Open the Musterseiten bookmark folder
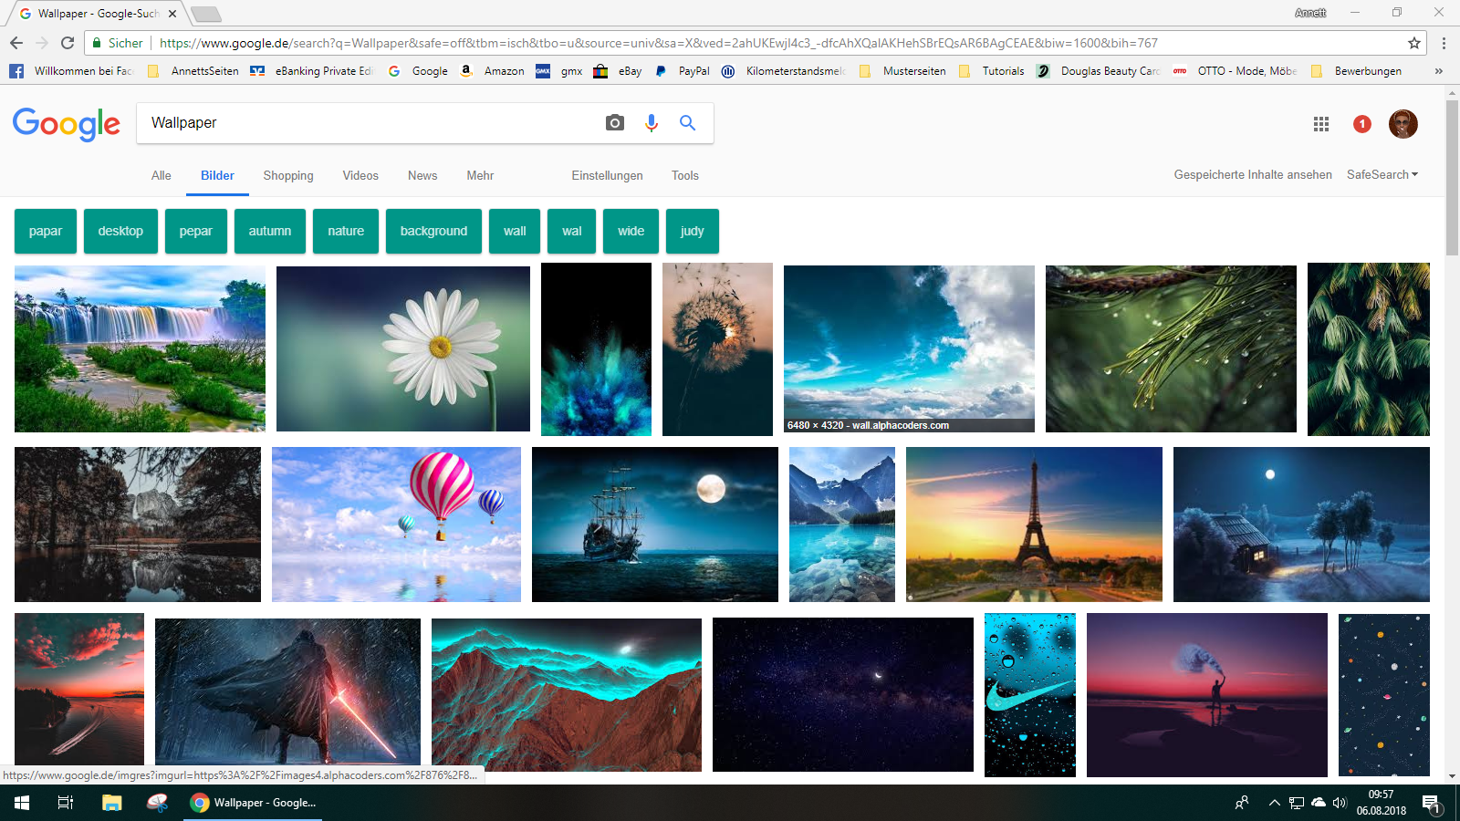The image size is (1460, 821). click(x=902, y=71)
